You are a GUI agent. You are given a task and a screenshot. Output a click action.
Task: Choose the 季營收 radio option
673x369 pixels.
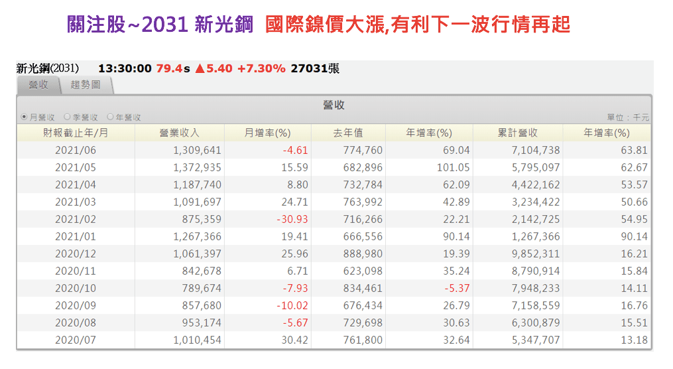click(x=67, y=117)
